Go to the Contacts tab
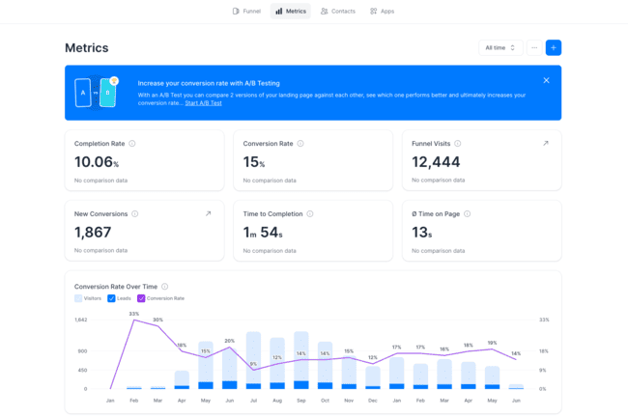This screenshot has height=418, width=628. pos(338,12)
